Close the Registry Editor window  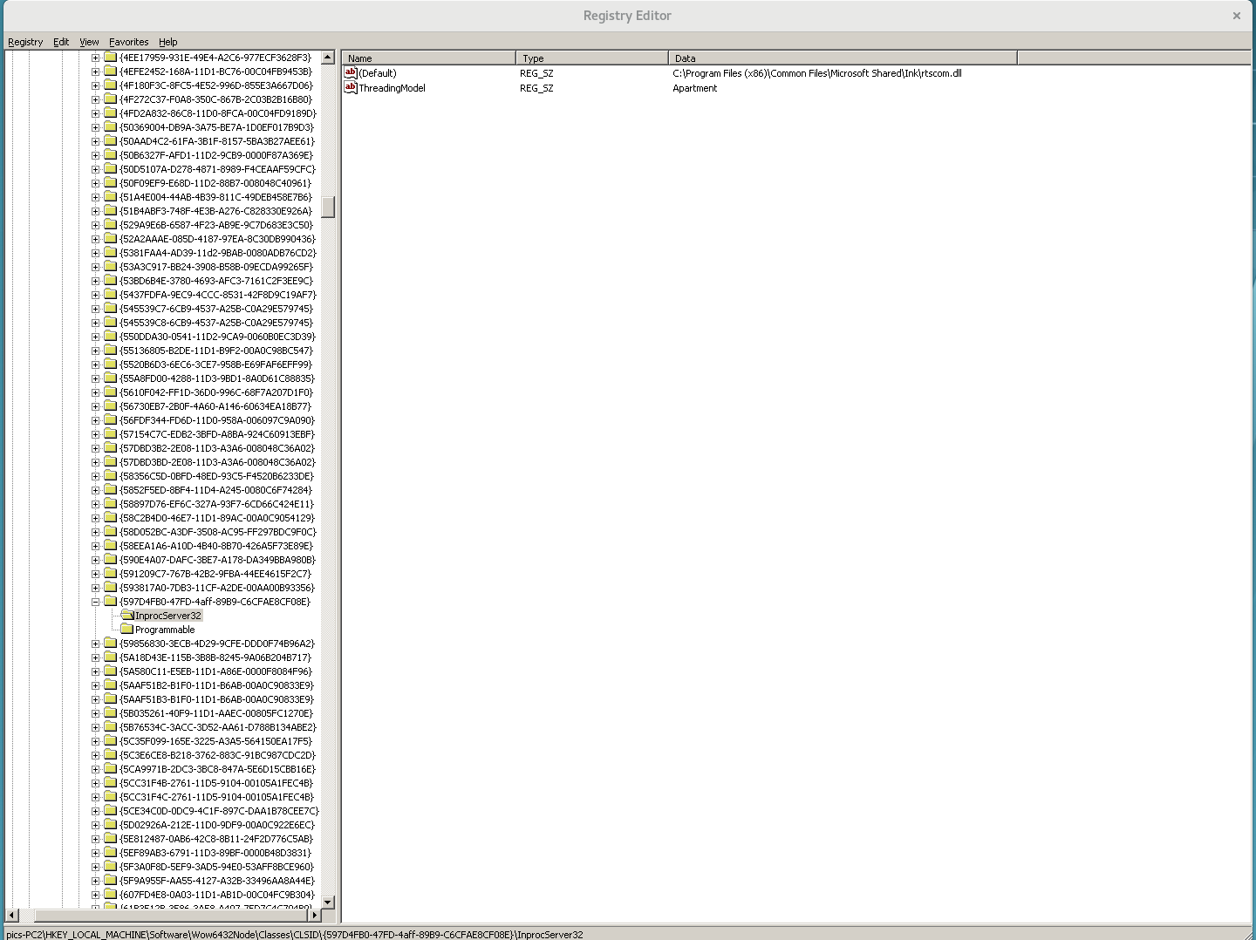(x=1236, y=16)
